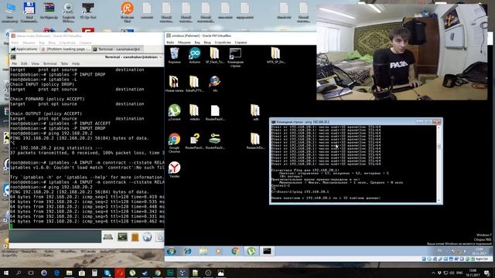
Task: Click the Windows 7 Start orb in the VM
Action: (x=172, y=251)
